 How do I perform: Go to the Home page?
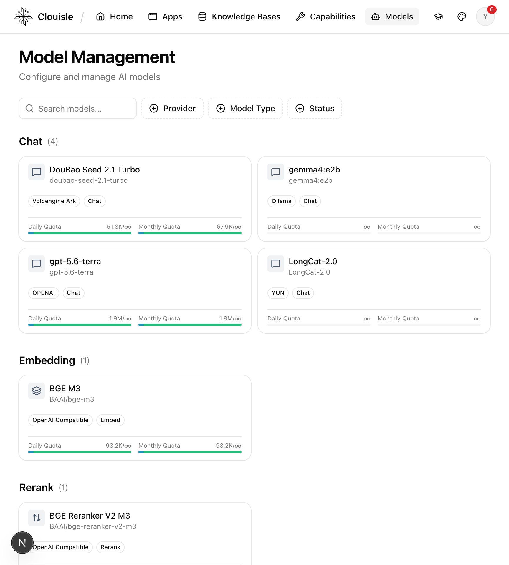pyautogui.click(x=114, y=16)
